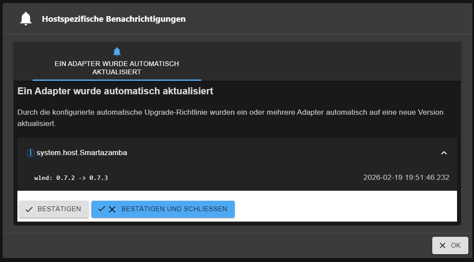Viewport: 474px width, 262px height.
Task: Click the system.host.Smartazamba host name
Action: coord(82,153)
